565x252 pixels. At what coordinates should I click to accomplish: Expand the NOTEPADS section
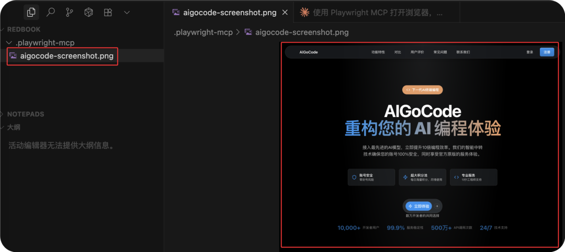(x=25, y=114)
